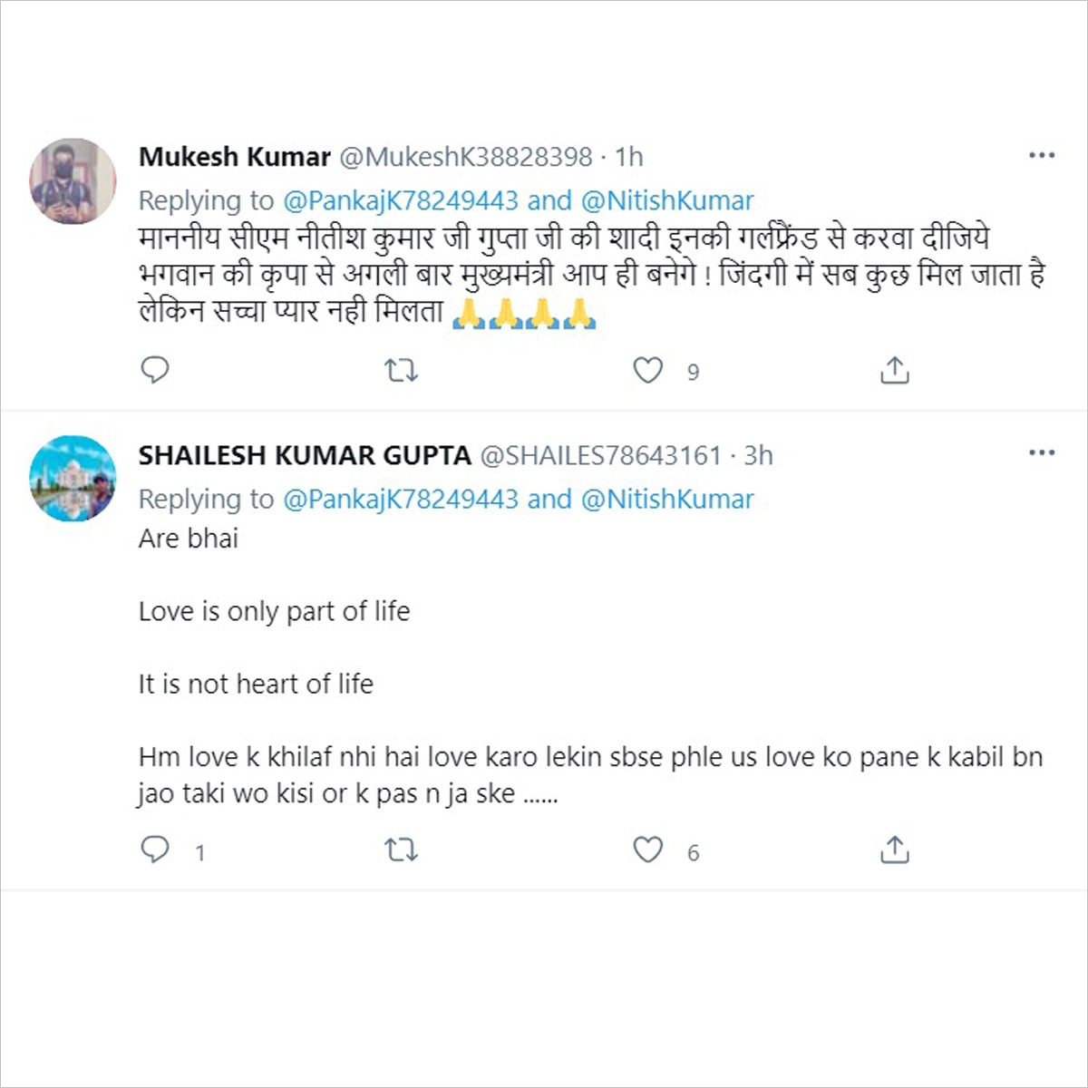
Task: Like Mukesh Kumar's tweet
Action: (x=646, y=370)
